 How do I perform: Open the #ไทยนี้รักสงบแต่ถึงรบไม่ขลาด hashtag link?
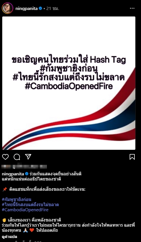click(x=30, y=205)
